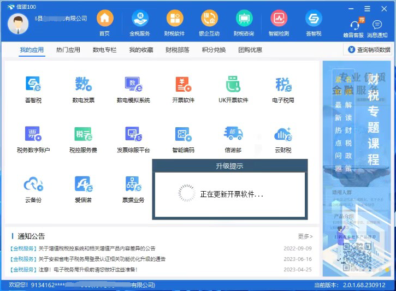Launch the 爱信诺 app

click(84, 189)
